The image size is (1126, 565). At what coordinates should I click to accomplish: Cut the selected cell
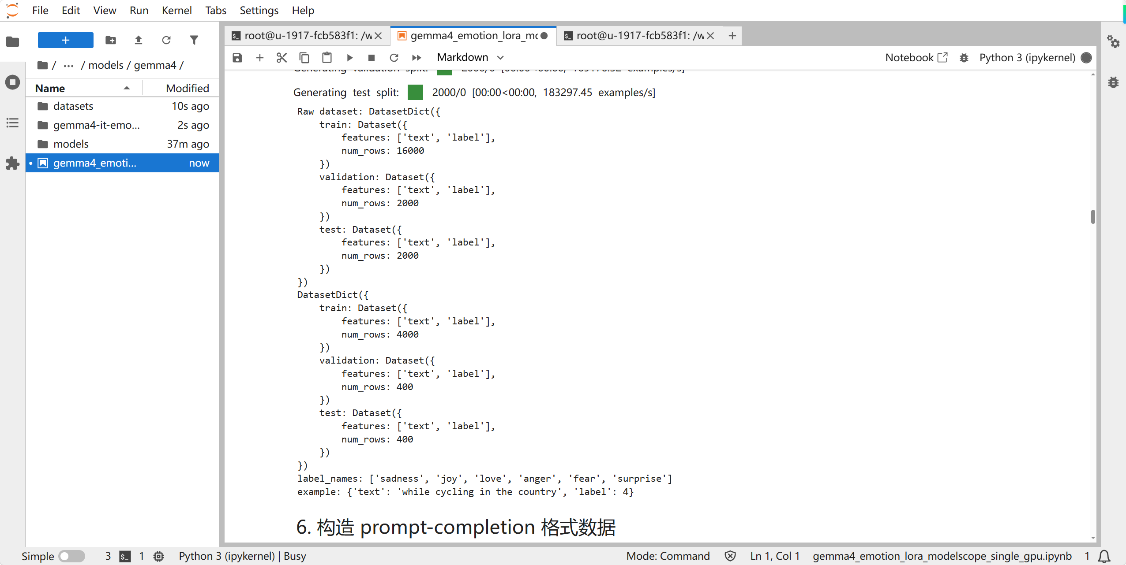click(x=282, y=58)
